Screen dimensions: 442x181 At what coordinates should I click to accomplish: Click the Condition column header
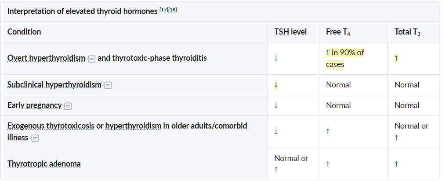tap(24, 32)
